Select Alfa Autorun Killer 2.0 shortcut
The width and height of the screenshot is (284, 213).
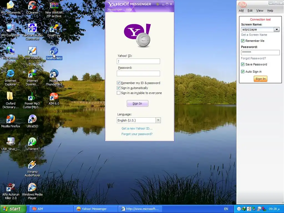[x=11, y=191]
